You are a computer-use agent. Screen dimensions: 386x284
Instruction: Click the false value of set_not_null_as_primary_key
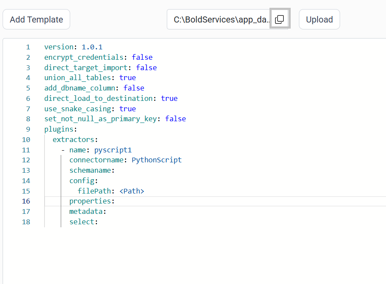(x=175, y=119)
